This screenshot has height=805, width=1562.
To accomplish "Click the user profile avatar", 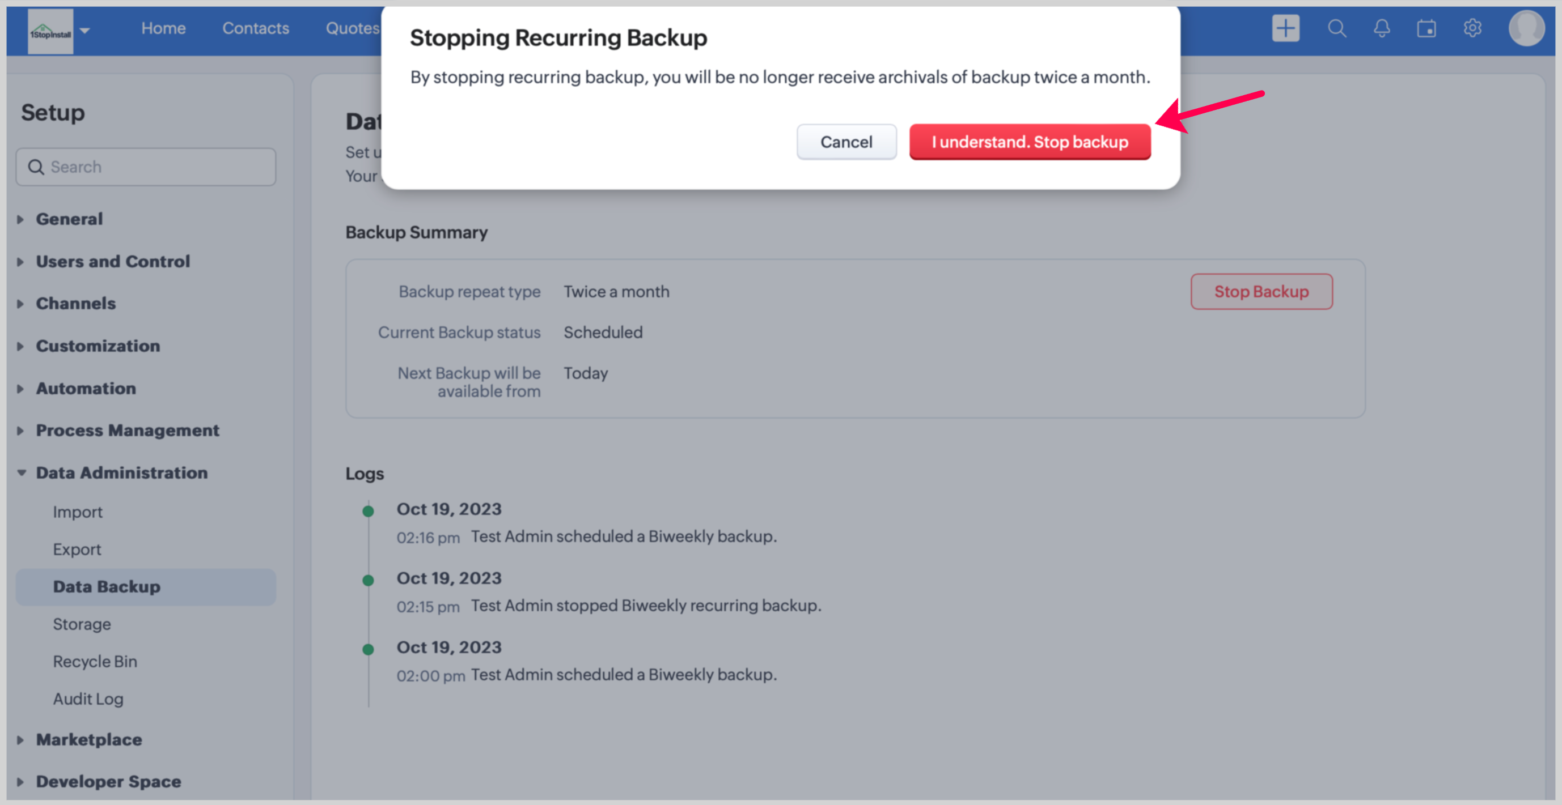I will pos(1526,28).
